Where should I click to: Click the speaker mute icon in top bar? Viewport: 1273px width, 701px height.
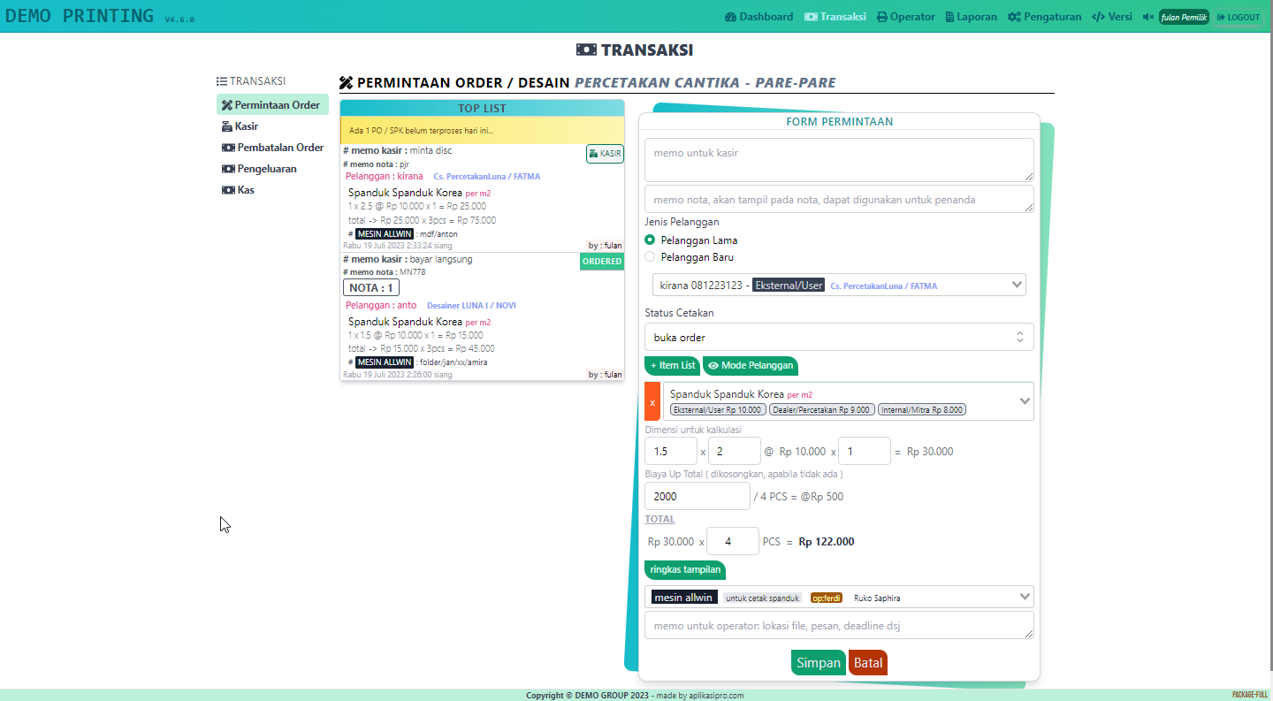pyautogui.click(x=1147, y=17)
